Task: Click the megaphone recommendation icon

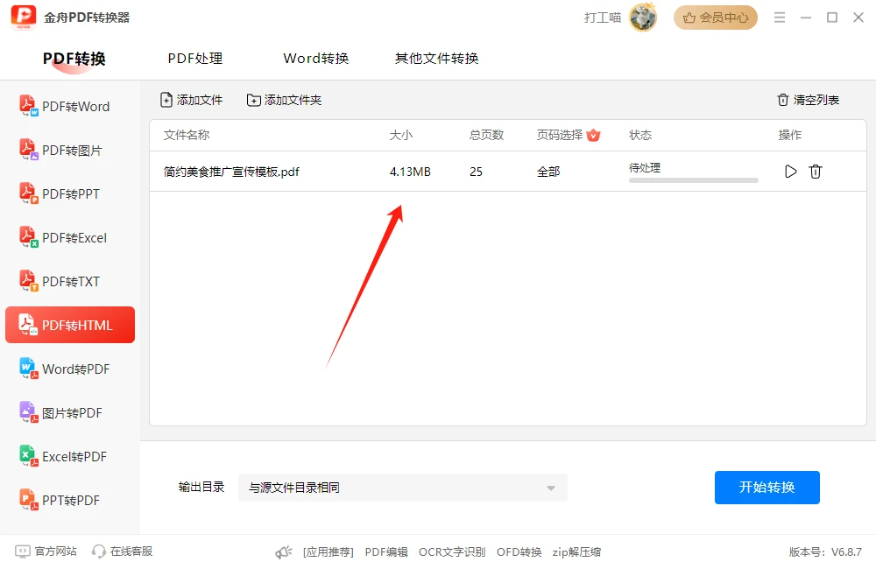Action: 284,552
